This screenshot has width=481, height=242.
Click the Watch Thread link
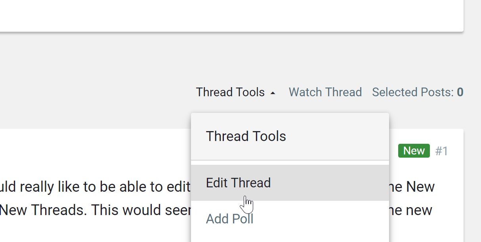pyautogui.click(x=325, y=92)
